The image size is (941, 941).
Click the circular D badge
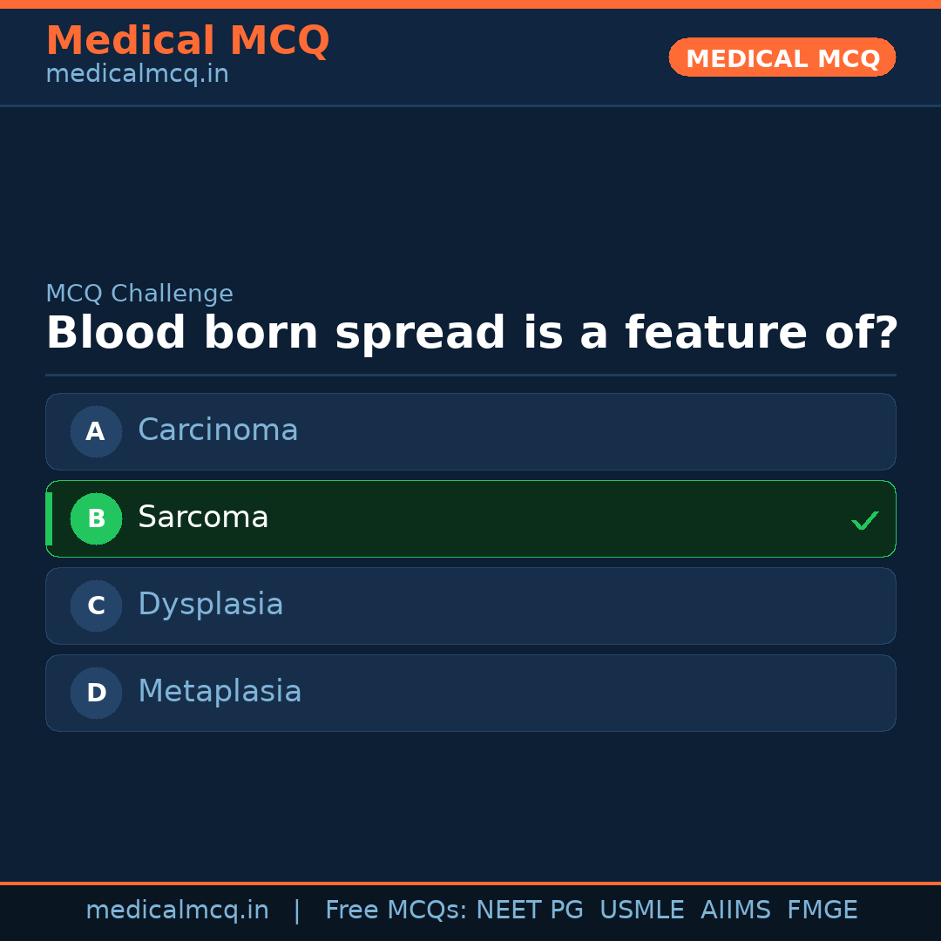96,693
